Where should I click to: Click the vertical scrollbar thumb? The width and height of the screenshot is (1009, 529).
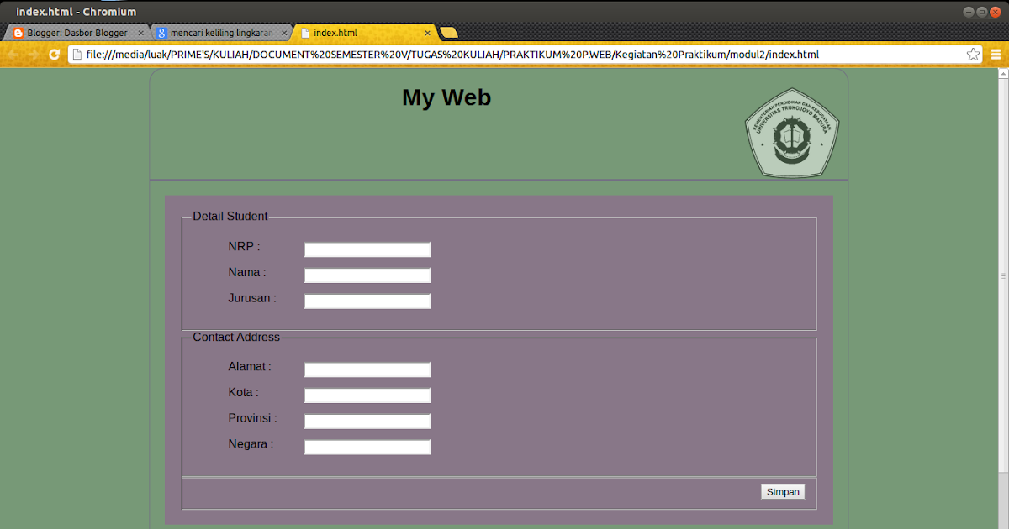1003,275
